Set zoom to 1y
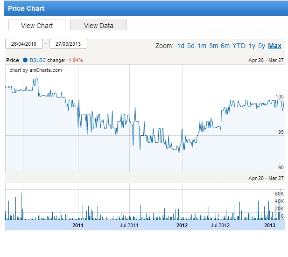 click(252, 46)
